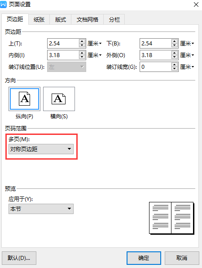
Task: Open the 厘米 unit dropdown next to 上(T)
Action: click(95, 44)
